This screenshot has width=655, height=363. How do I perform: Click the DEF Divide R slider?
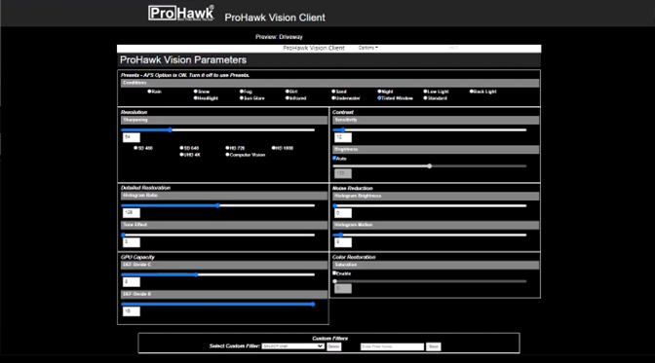tap(218, 305)
